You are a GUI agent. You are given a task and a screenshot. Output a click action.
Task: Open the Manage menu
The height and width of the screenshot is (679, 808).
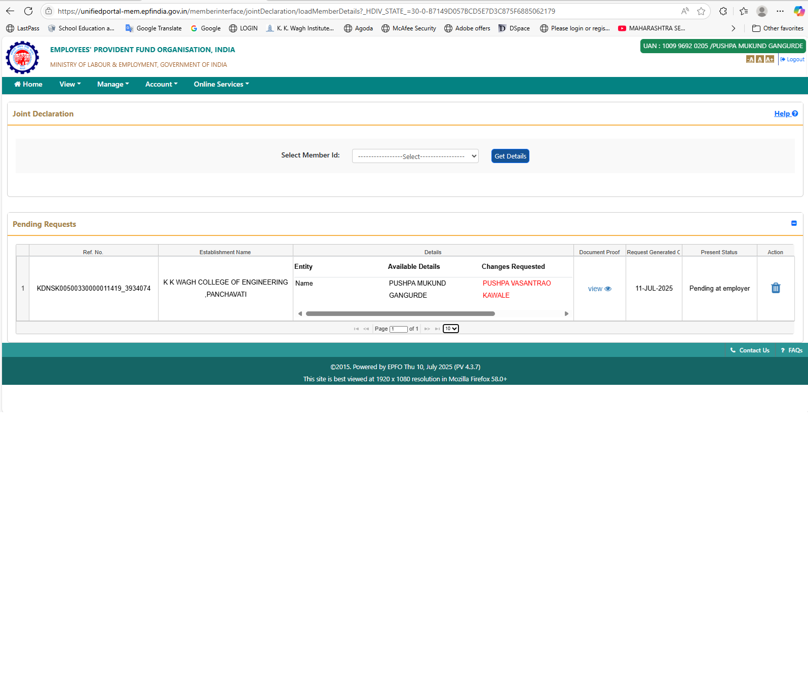click(112, 85)
